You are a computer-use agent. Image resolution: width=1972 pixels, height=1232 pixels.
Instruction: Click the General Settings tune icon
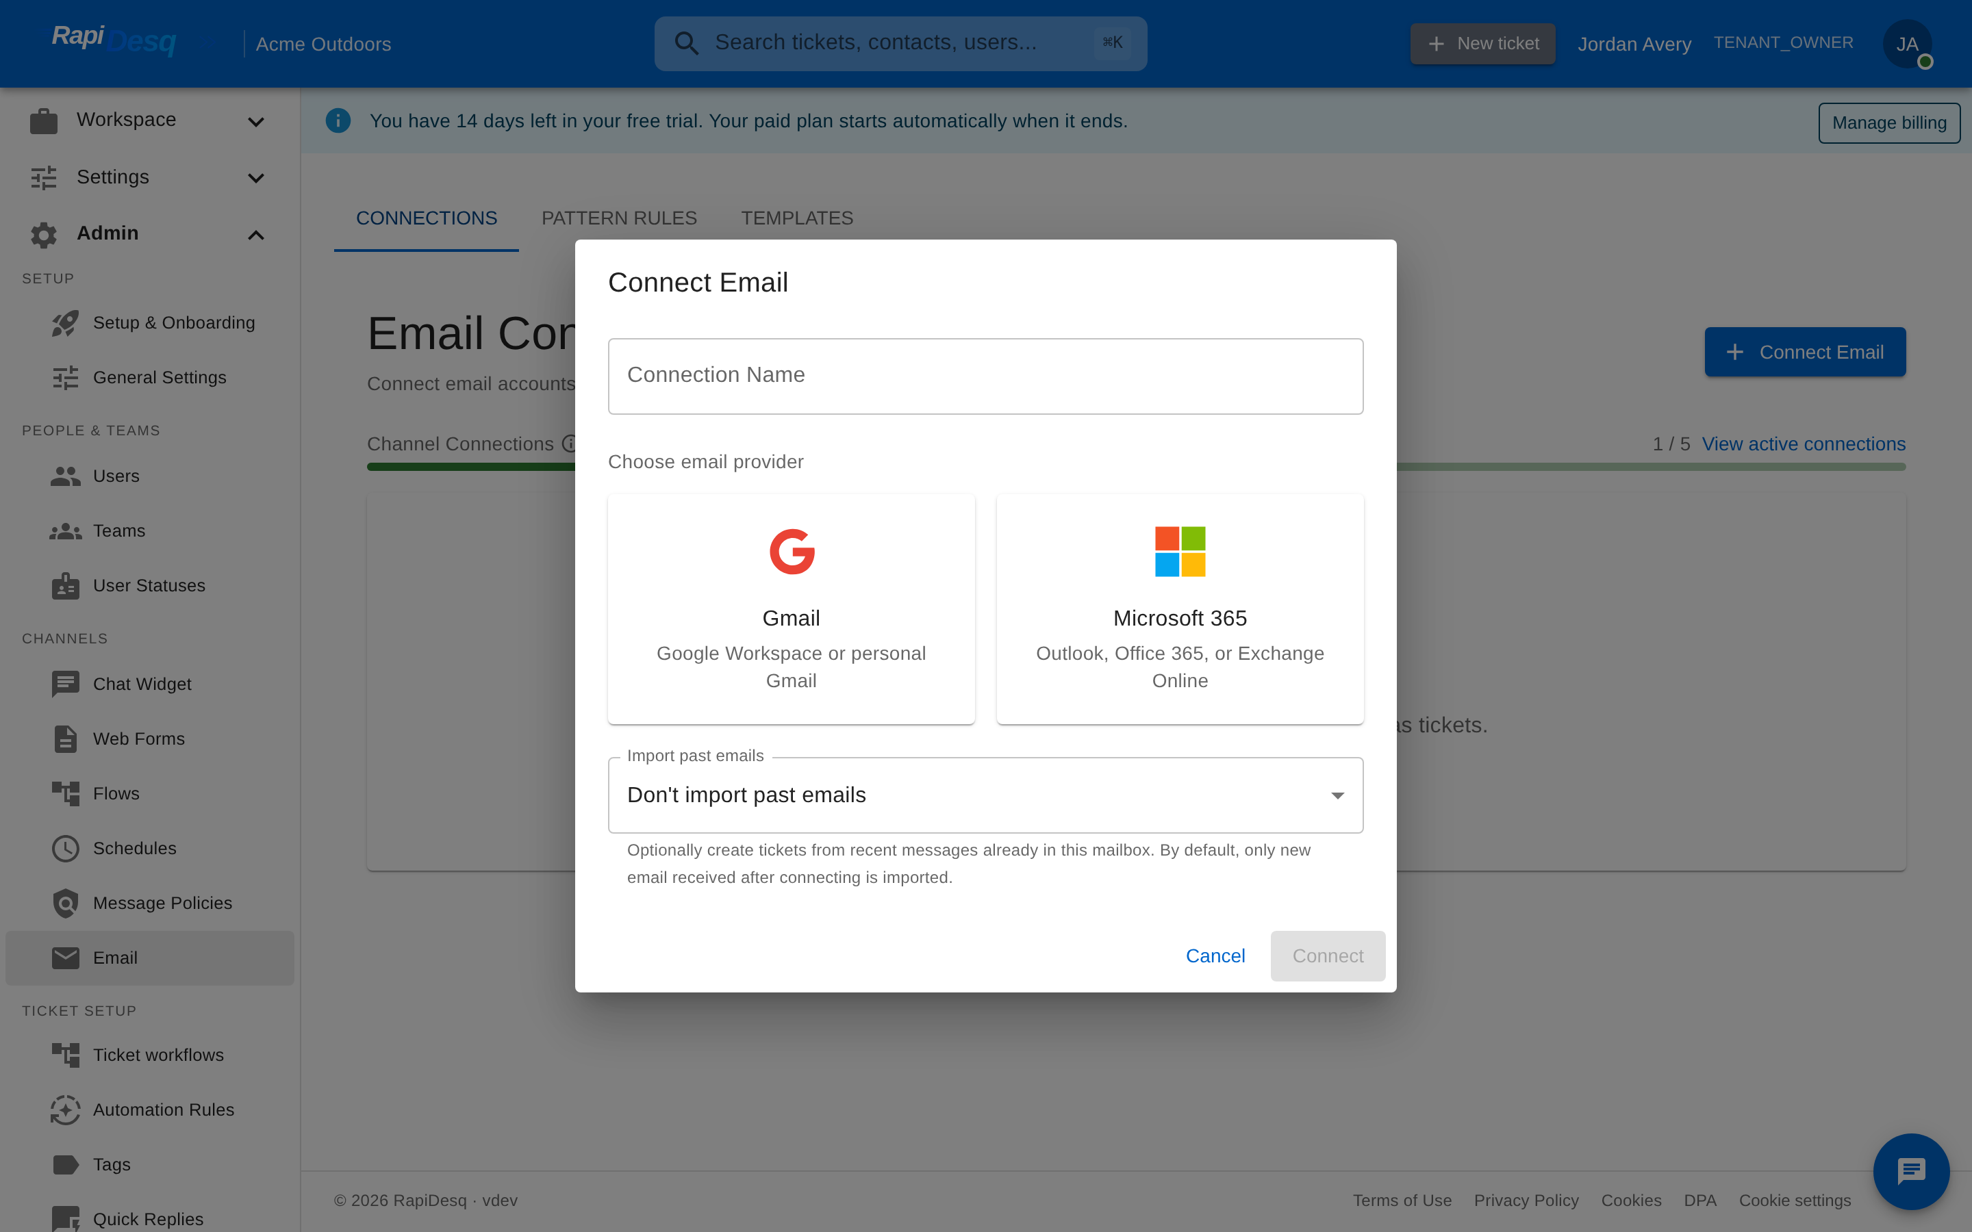(x=65, y=377)
